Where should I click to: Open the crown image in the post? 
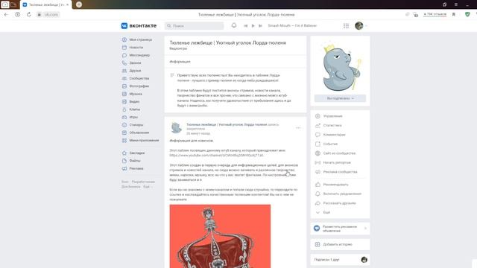tap(220, 236)
